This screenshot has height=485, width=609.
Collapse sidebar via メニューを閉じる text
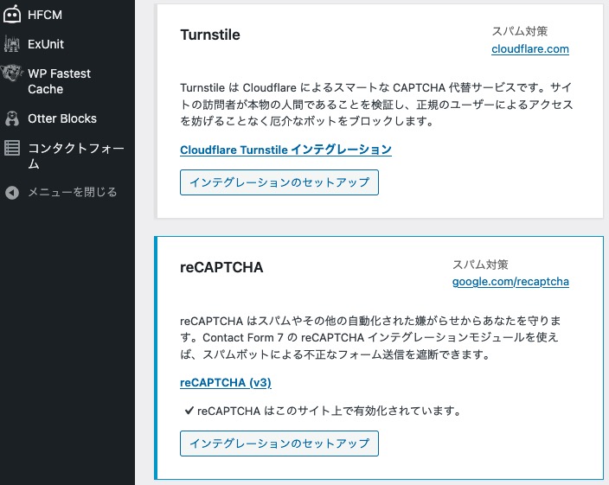click(x=73, y=192)
